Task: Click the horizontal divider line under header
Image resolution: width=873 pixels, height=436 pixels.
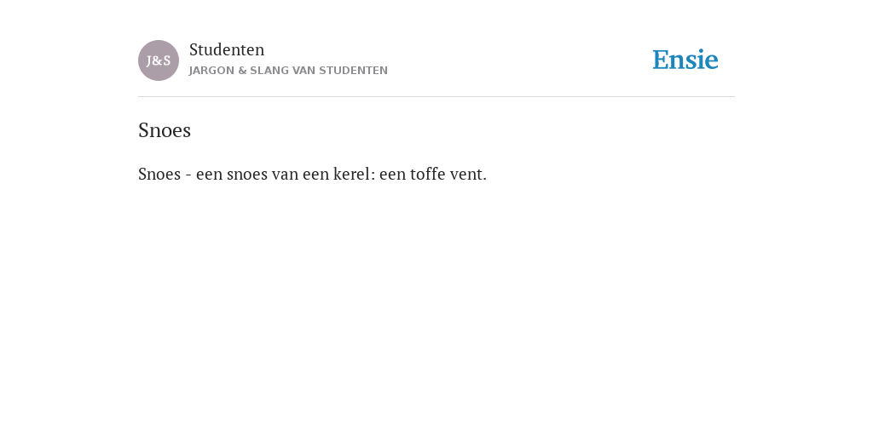Action: pos(436,97)
